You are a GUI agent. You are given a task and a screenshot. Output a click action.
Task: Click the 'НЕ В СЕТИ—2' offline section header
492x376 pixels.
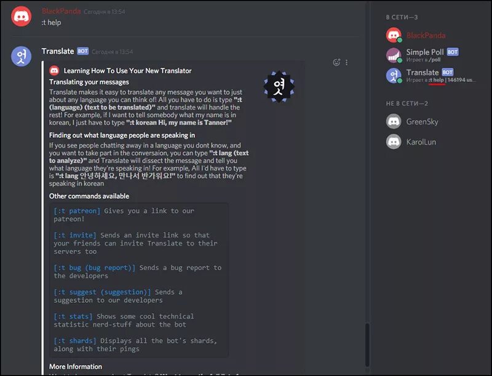coord(407,103)
